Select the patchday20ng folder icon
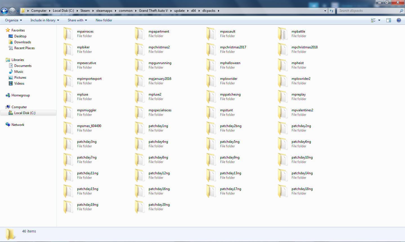Viewport: 405px width, 242px height. (x=140, y=207)
